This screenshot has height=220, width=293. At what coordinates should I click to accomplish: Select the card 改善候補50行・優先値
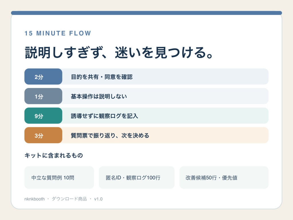click(x=224, y=177)
